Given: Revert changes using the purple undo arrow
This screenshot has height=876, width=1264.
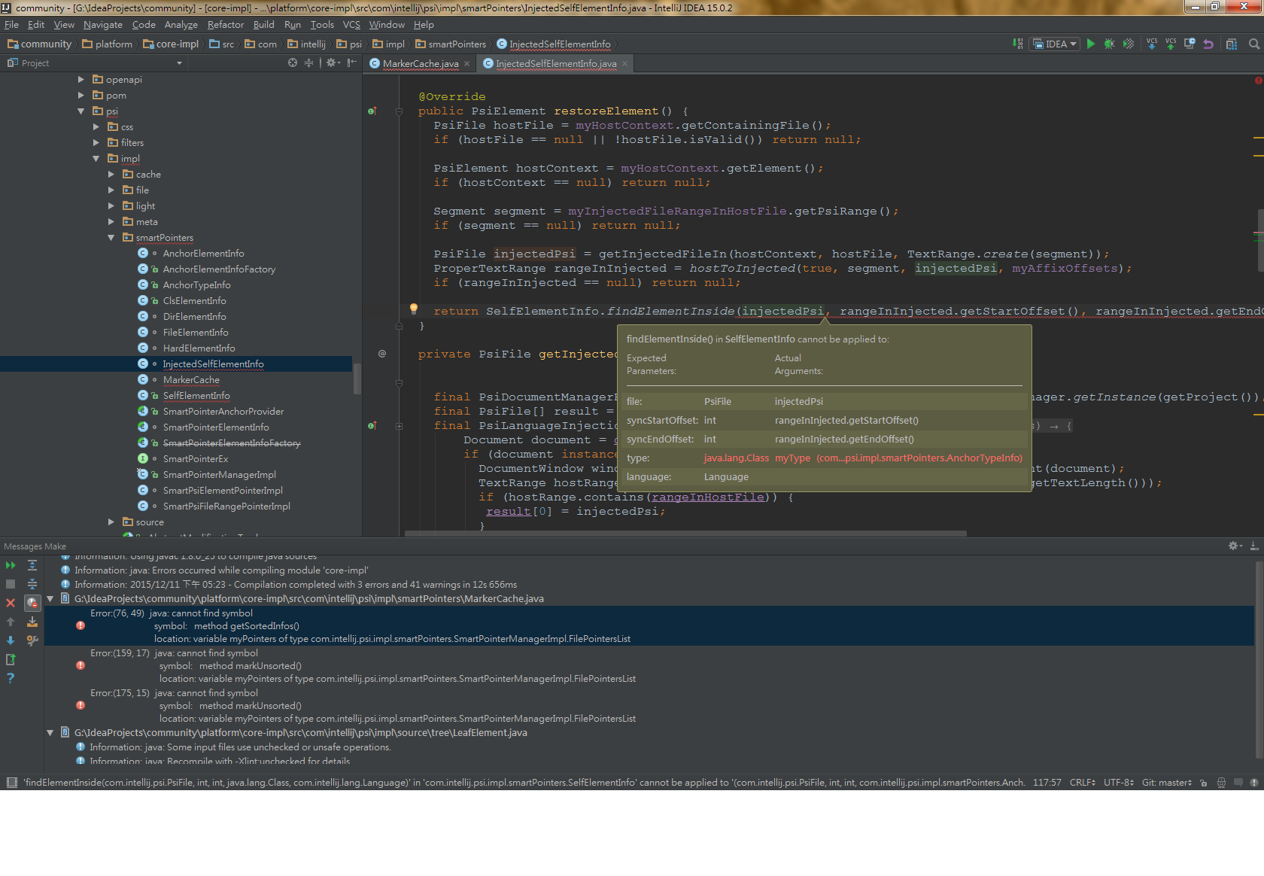Looking at the screenshot, I should pos(1208,44).
